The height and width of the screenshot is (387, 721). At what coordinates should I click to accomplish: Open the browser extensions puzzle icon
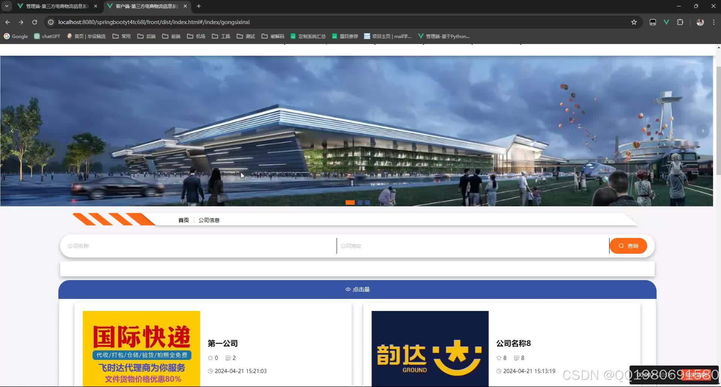pyautogui.click(x=680, y=22)
